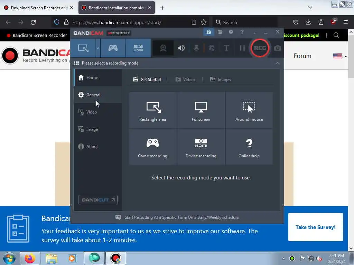Image resolution: width=354 pixels, height=265 pixels.
Task: Open scheduled recording clock icon
Action: click(x=231, y=32)
